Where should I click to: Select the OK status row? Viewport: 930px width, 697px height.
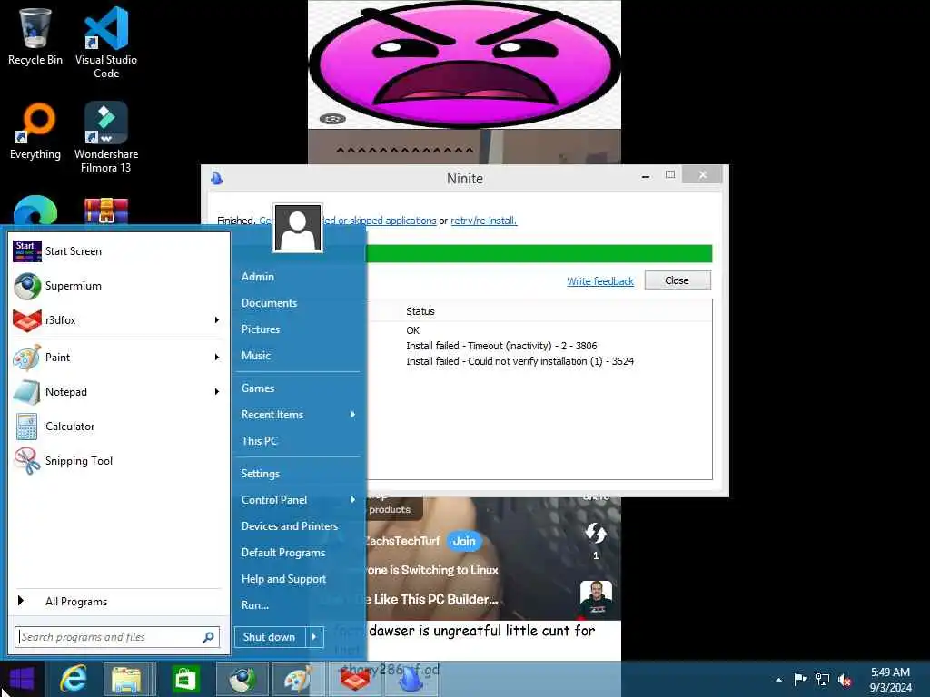click(x=413, y=330)
